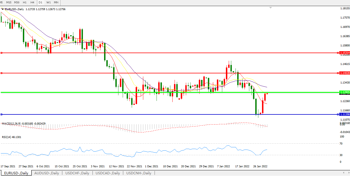Toggle the D1 daily timeframe button
Screen dimensions: 350x176
[x=41, y=3]
